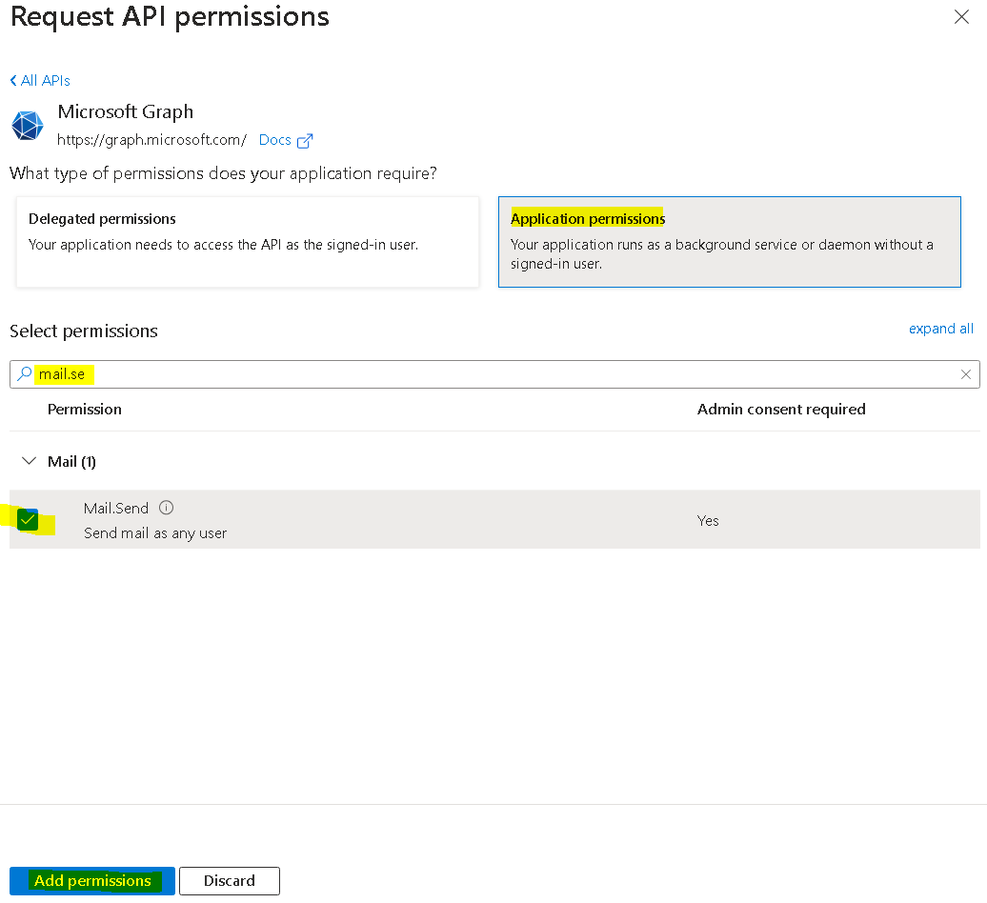Navigate back using the All APIs link
Screen dimensions: 987x903
point(44,80)
